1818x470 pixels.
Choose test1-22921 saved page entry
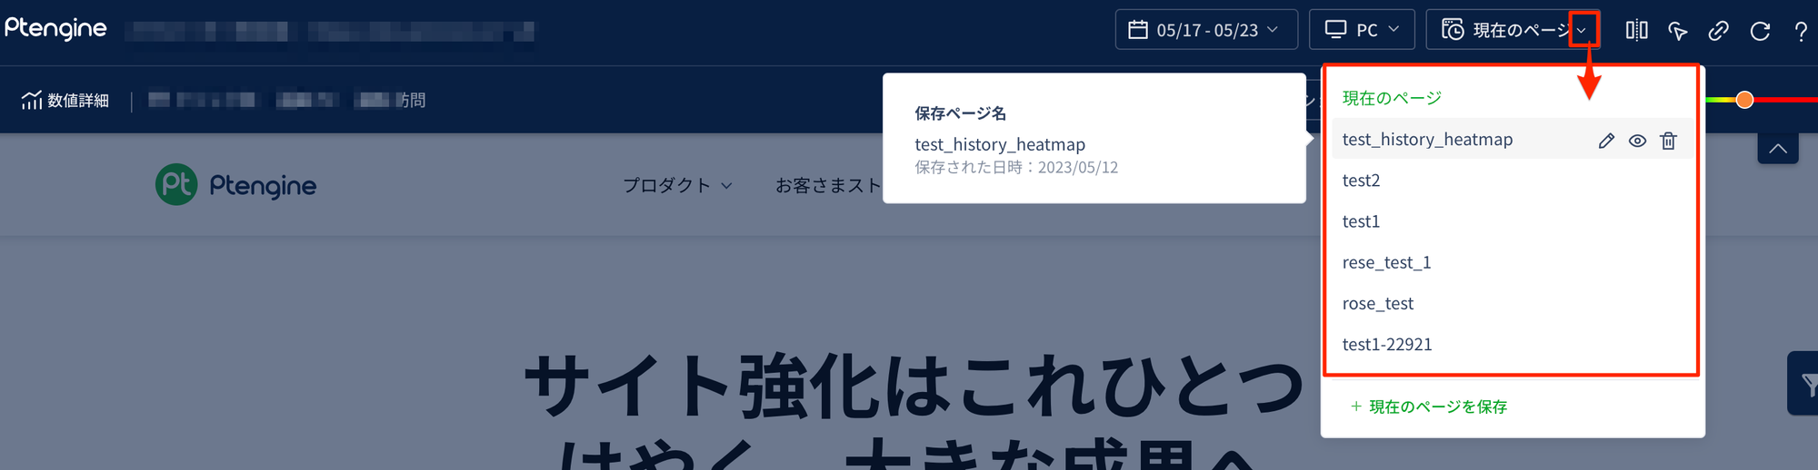click(1387, 345)
